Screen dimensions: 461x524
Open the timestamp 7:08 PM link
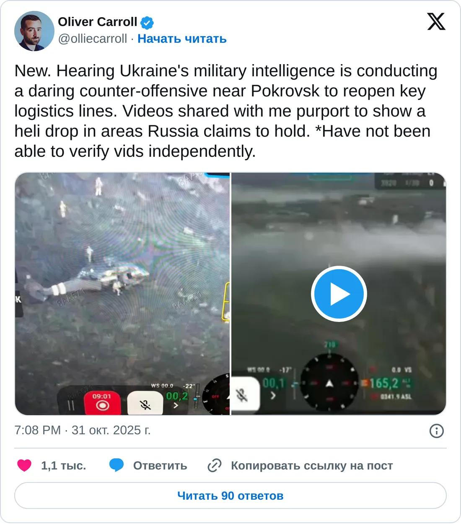click(x=38, y=430)
